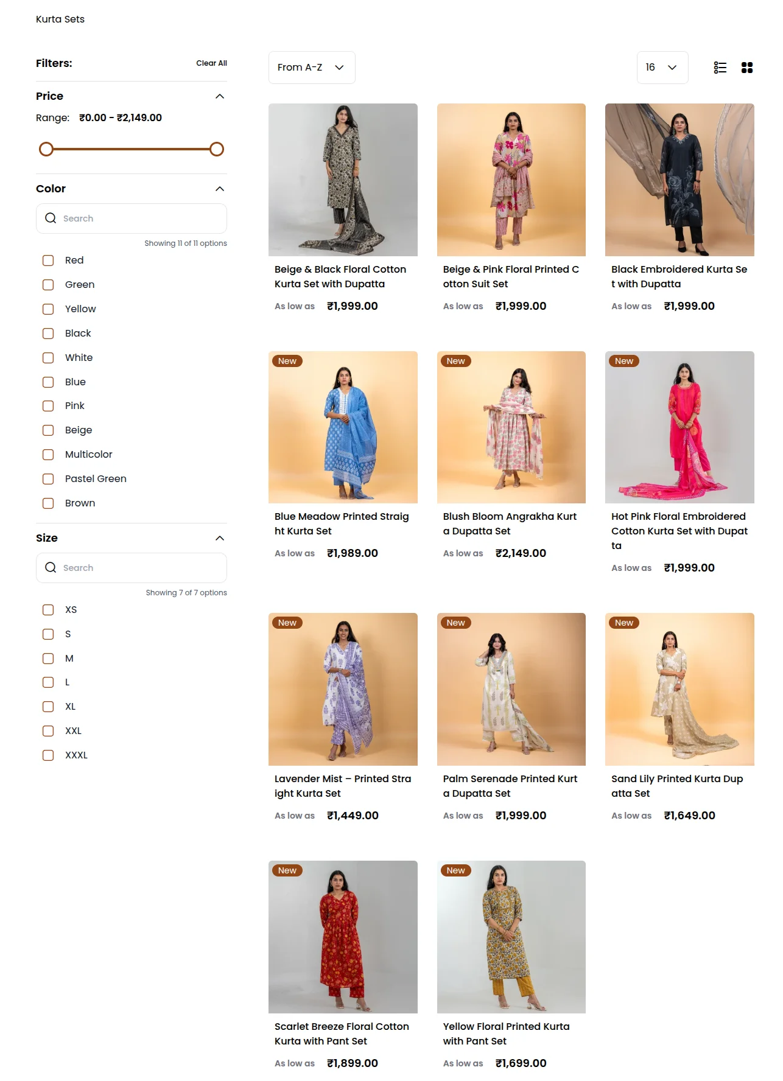The height and width of the screenshot is (1081, 783).
Task: Open Black Embroidered Kurta Set with Dupatta
Action: pos(679,277)
